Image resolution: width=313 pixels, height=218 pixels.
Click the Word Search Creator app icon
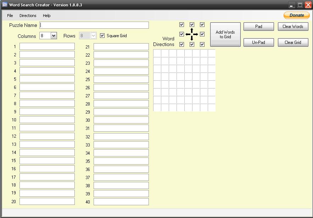[5, 5]
